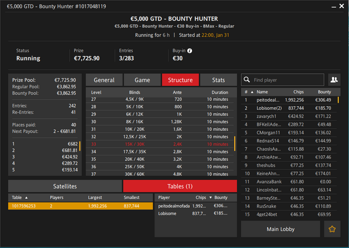Close the tournament lobby window
The image size is (349, 248).
[342, 6]
